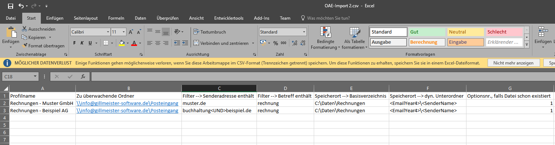Viewport: 555px width, 145px height.
Task: Switch to the Formeln tab
Action: pos(117,18)
